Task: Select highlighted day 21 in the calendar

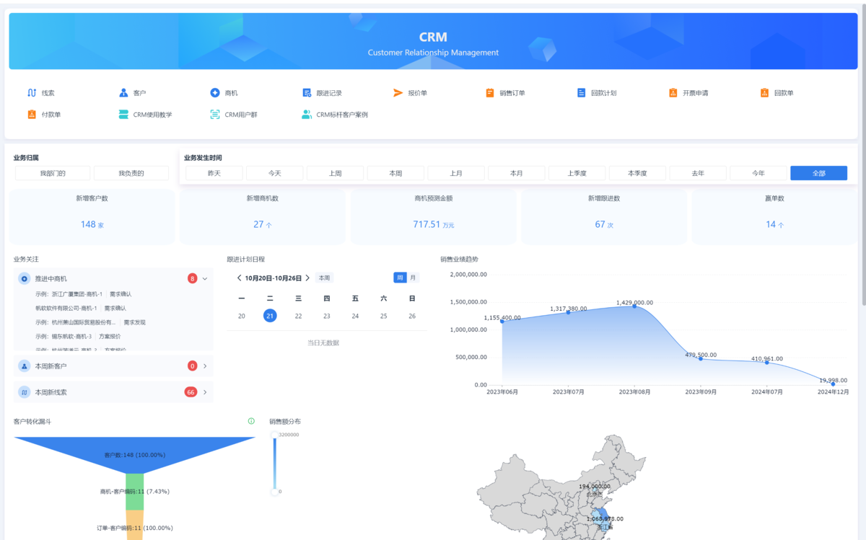Action: [270, 316]
